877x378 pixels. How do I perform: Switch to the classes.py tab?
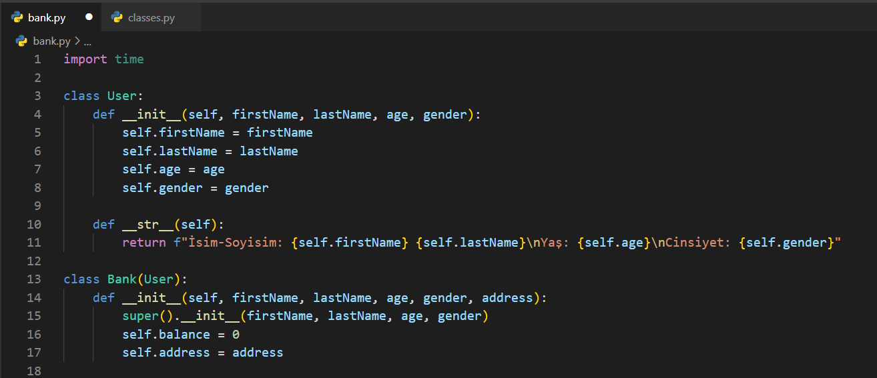click(151, 17)
